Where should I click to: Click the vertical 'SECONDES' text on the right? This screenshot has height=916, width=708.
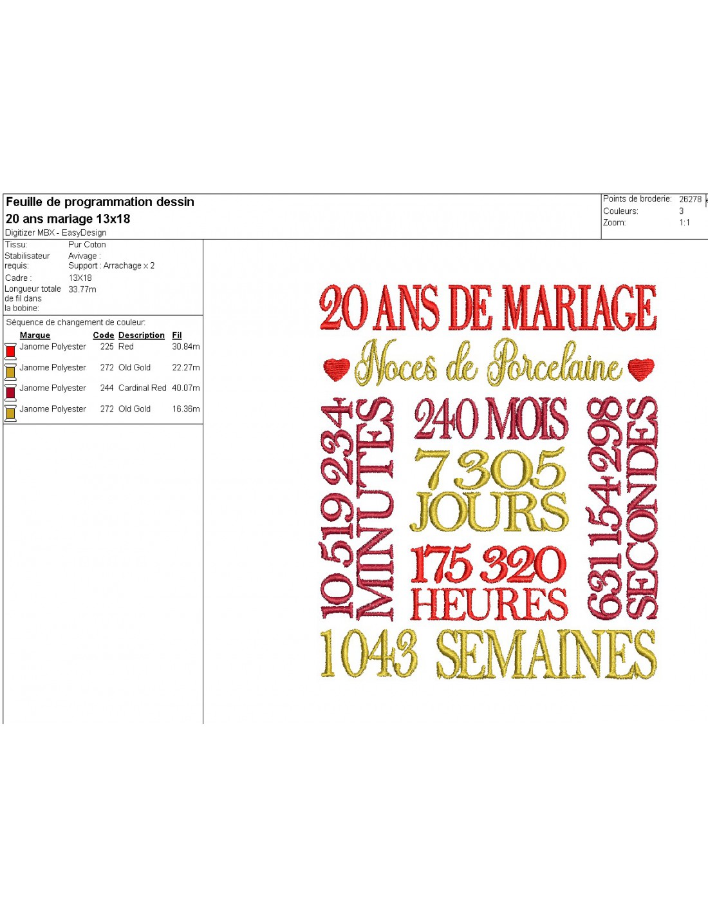(641, 509)
